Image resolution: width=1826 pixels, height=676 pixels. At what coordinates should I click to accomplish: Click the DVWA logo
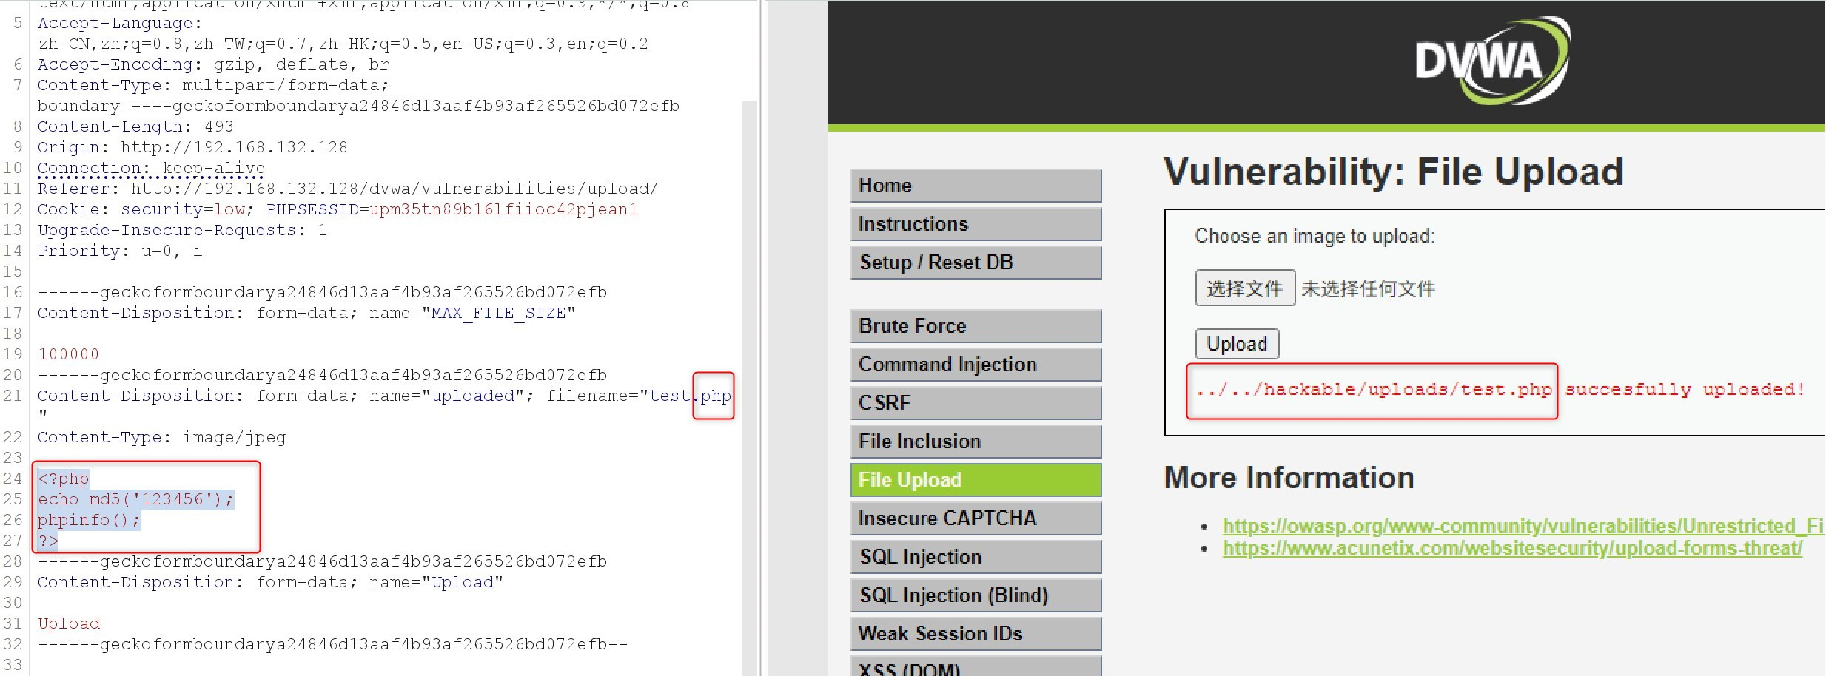point(1492,61)
